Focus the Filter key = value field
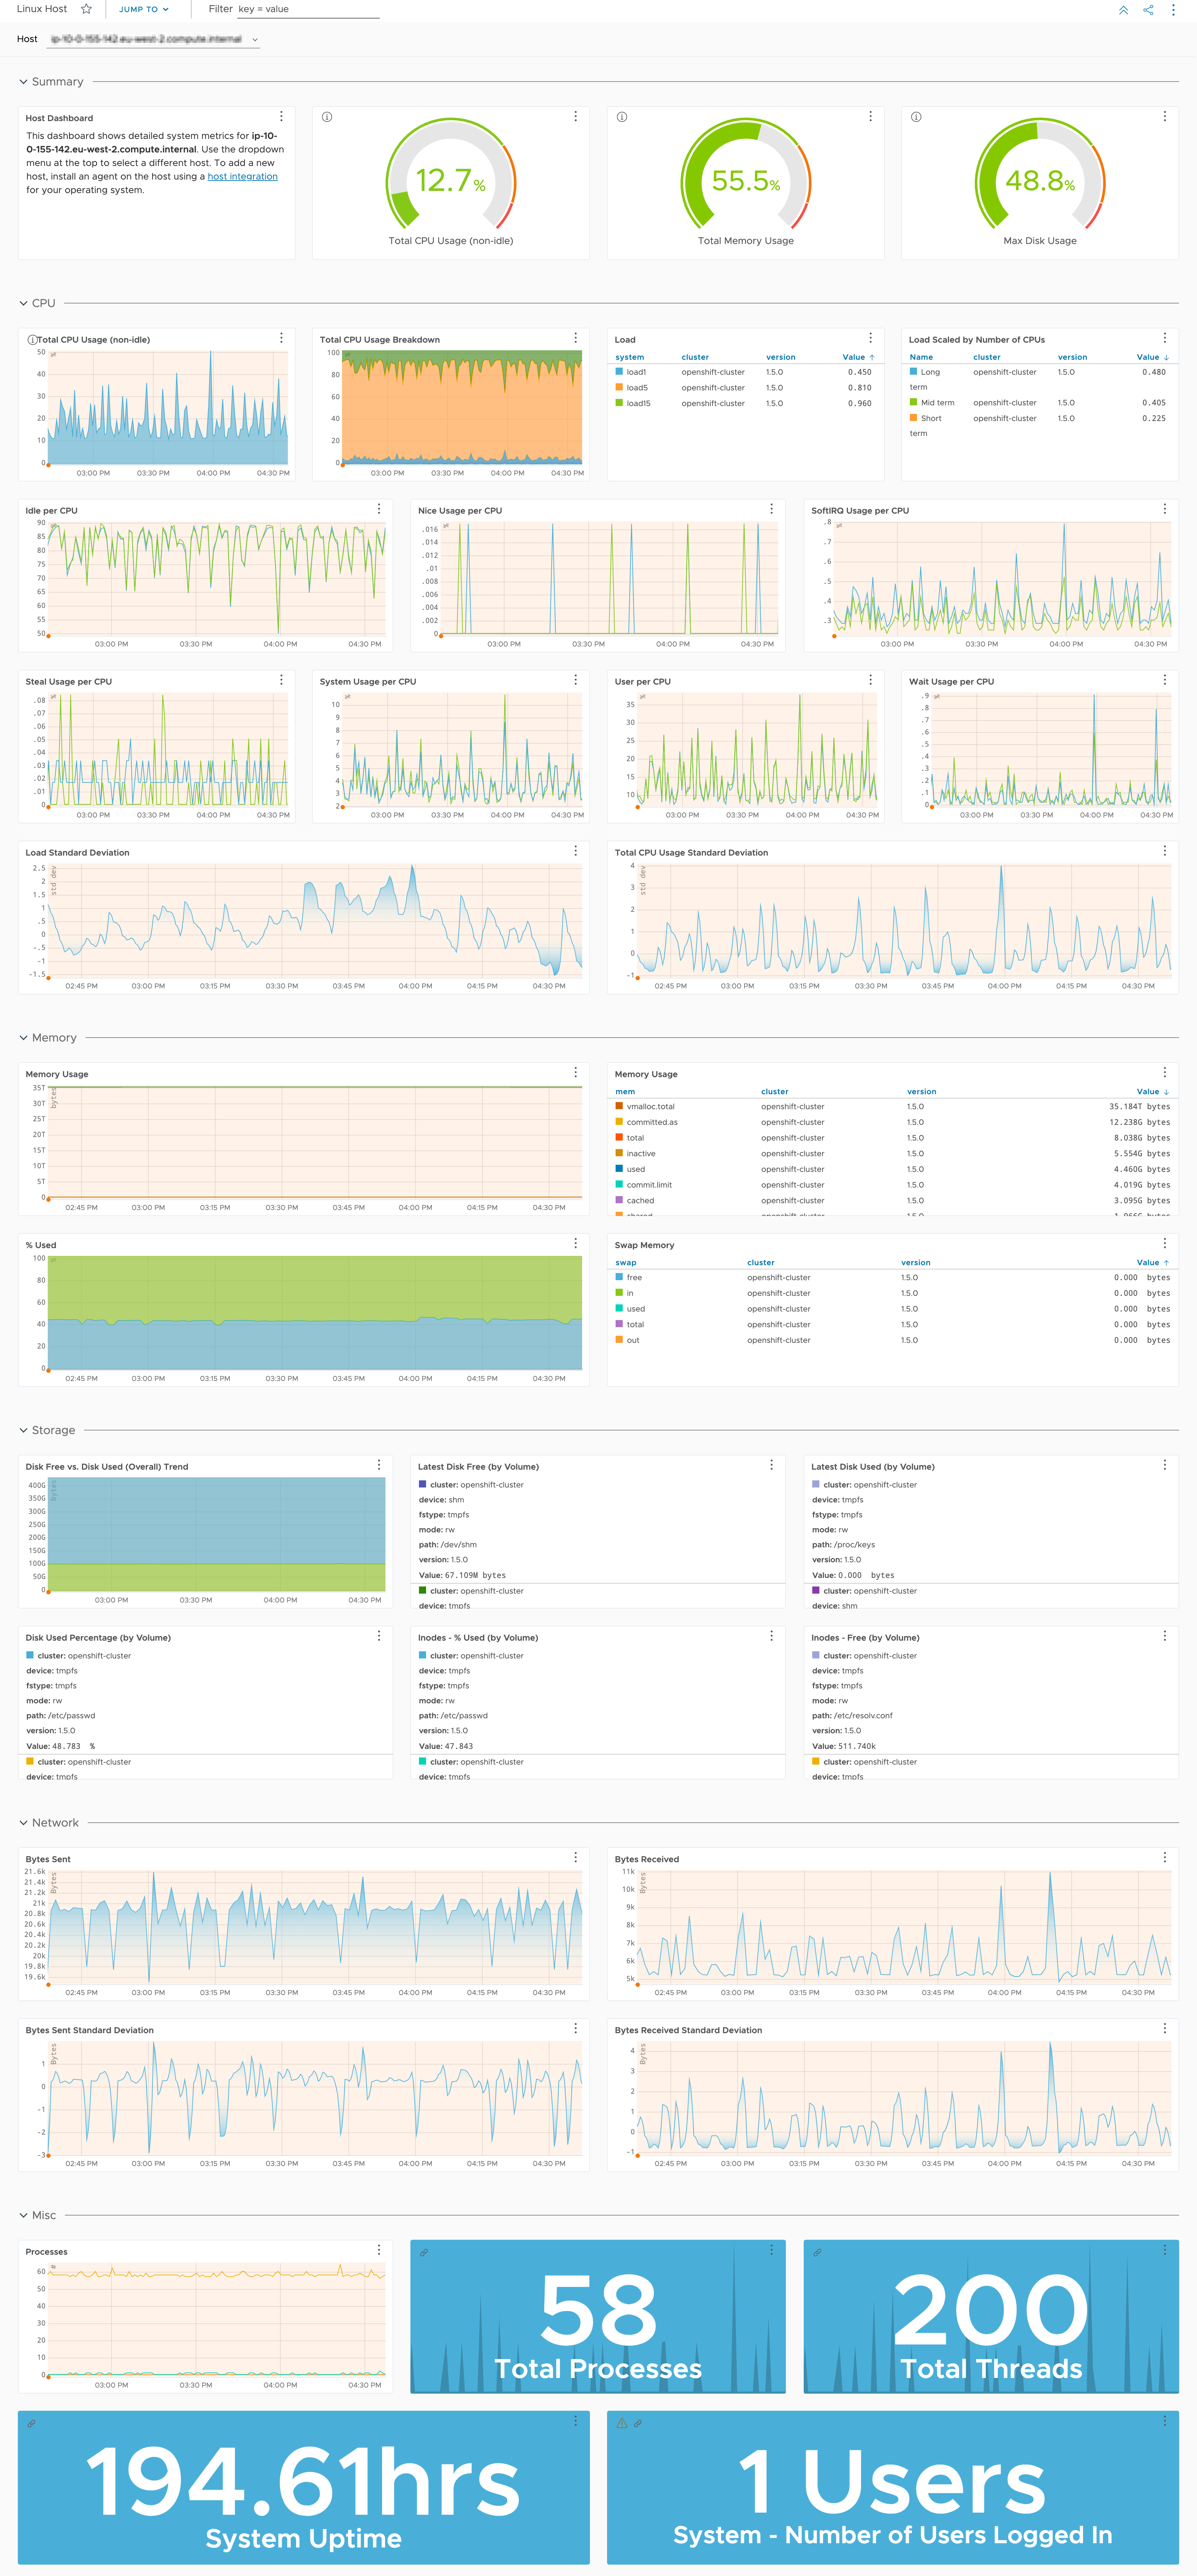The image size is (1197, 2576). click(x=308, y=9)
